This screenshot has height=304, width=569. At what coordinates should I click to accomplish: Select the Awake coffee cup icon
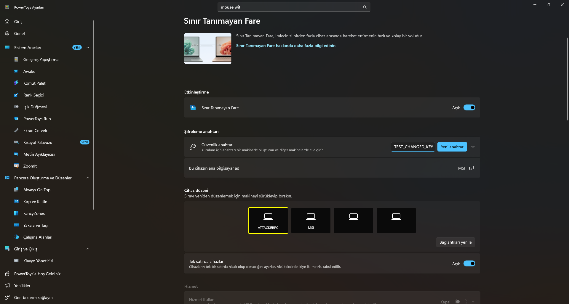(x=16, y=71)
